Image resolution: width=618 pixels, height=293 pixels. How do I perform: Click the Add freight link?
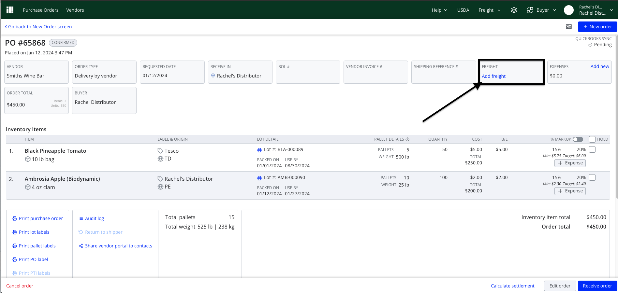coord(493,76)
